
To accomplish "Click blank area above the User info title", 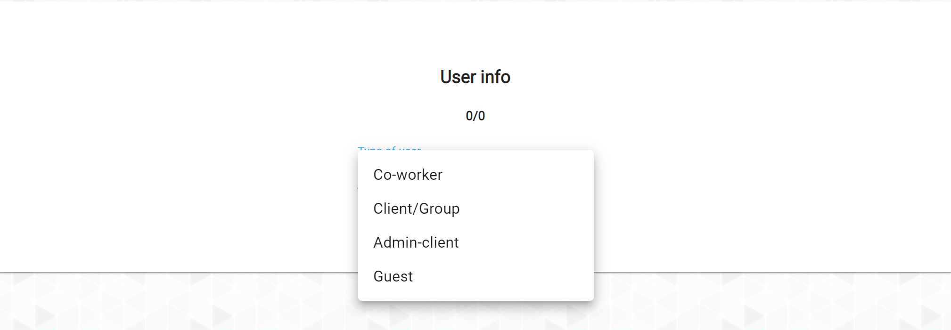I will click(475, 33).
